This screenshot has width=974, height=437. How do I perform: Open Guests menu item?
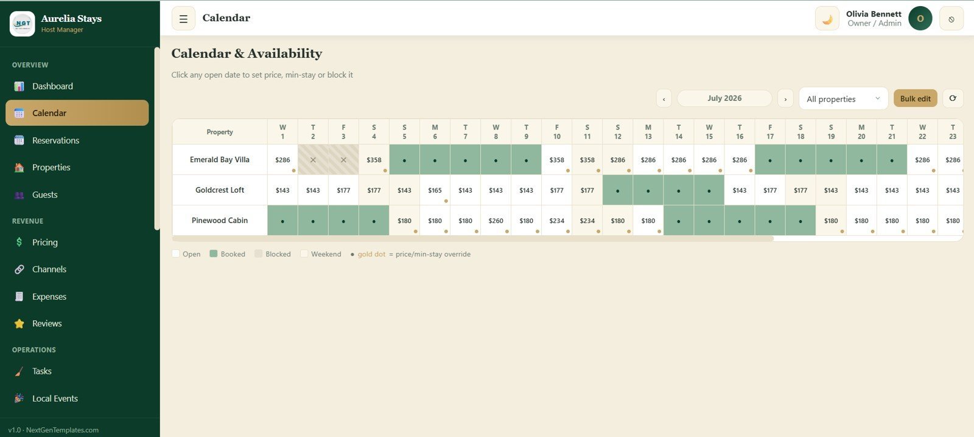77,194
